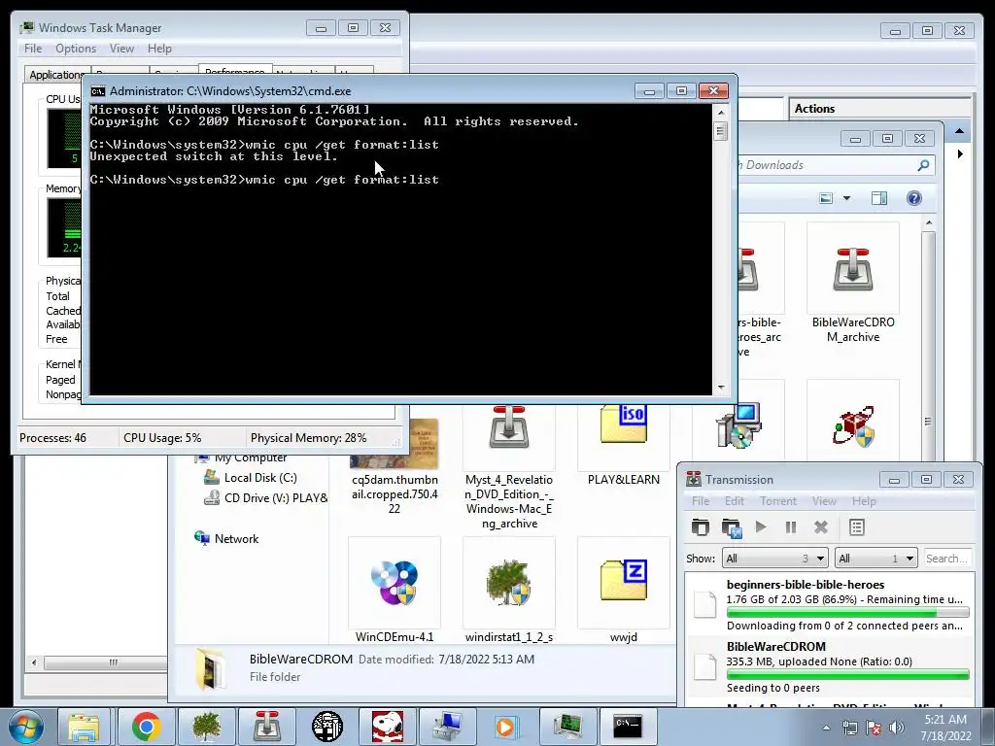Select the WinCDEmu-4.1 installer file
This screenshot has width=995, height=746.
coord(395,591)
